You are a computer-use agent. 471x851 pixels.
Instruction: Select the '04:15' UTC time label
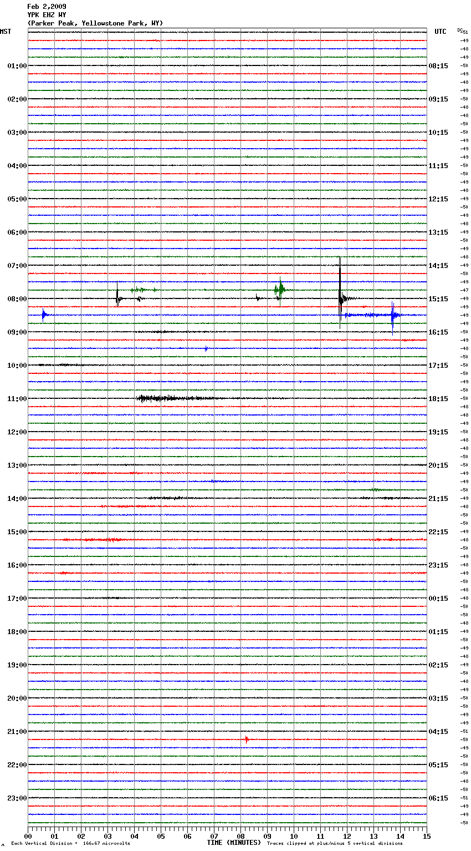click(x=438, y=732)
